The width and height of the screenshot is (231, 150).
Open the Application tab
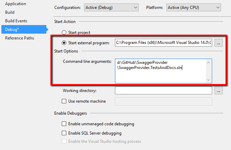coord(15,4)
